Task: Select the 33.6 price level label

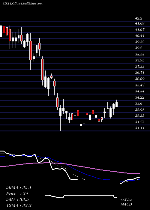Action: click(139, 103)
